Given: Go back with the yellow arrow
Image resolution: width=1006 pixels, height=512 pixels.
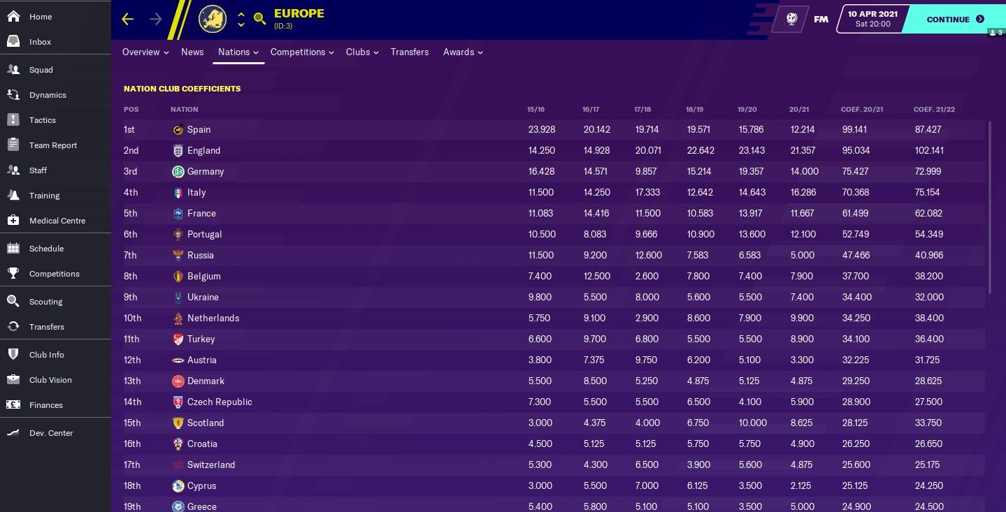Looking at the screenshot, I should click(x=127, y=19).
